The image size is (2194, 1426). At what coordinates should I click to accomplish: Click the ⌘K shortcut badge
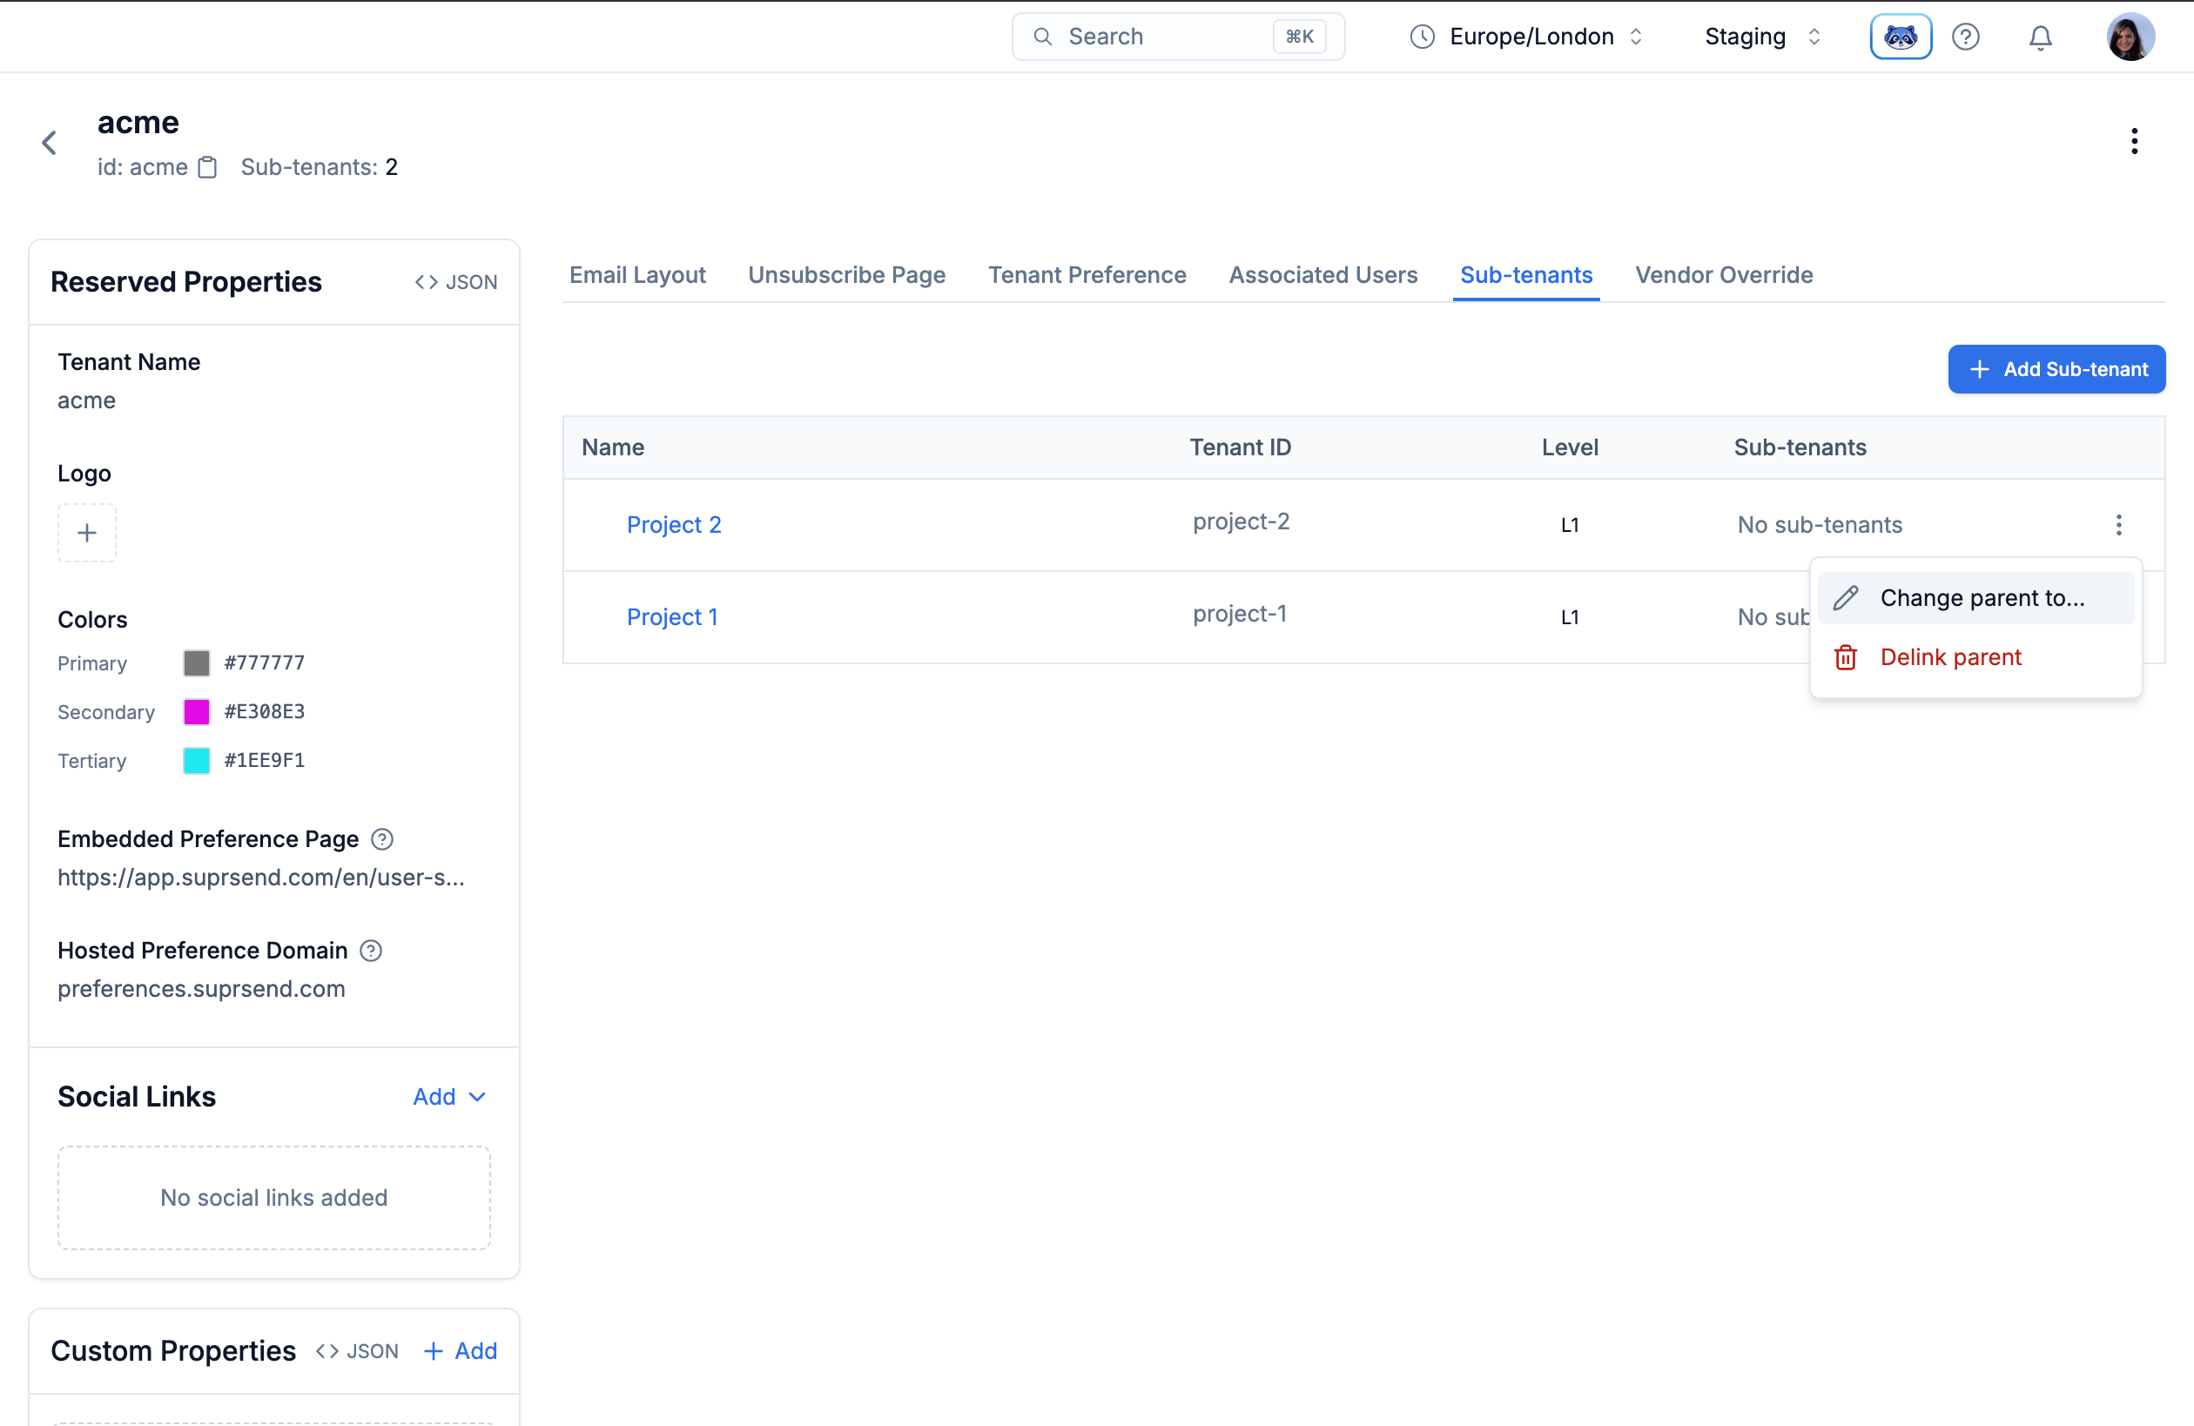point(1299,37)
